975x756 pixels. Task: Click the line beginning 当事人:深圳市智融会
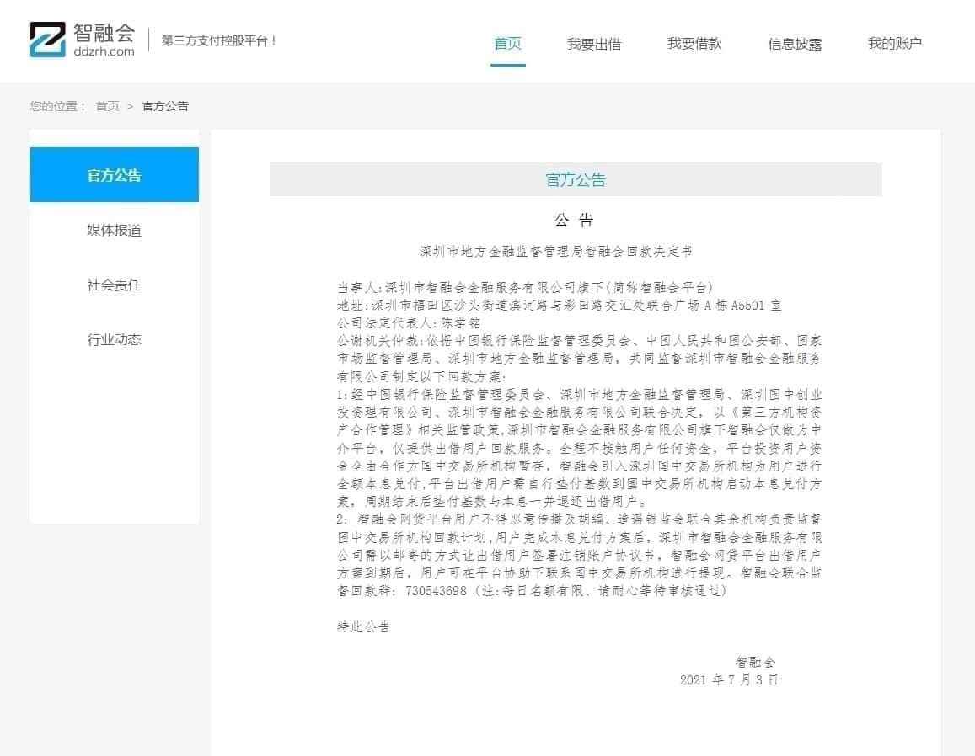point(525,288)
